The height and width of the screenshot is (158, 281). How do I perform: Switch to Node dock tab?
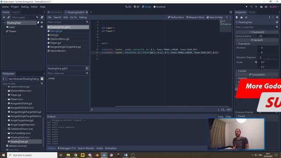[x=252, y=12]
